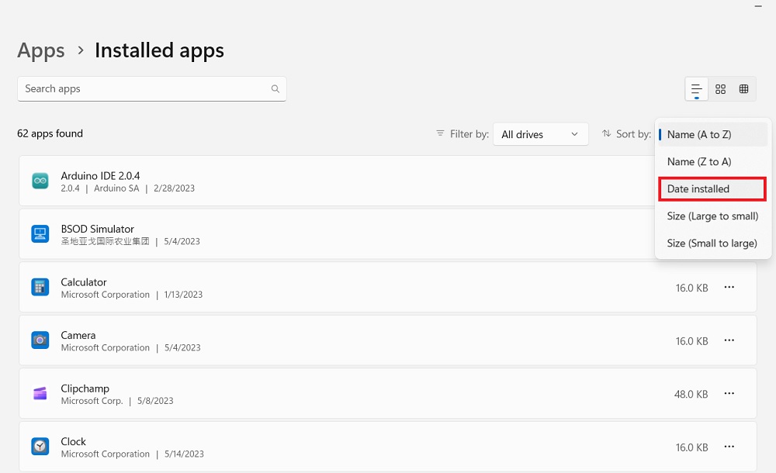The height and width of the screenshot is (473, 776).
Task: Click the BSOD Simulator app icon
Action: click(40, 233)
